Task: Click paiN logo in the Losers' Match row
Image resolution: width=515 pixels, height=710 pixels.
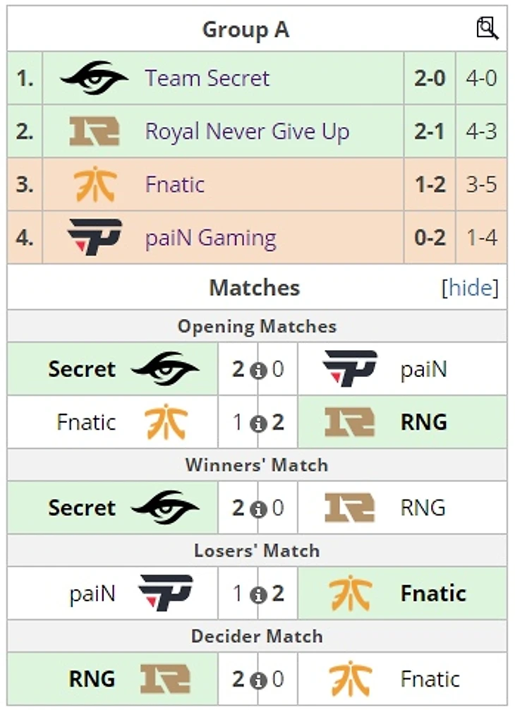Action: pyautogui.click(x=165, y=594)
